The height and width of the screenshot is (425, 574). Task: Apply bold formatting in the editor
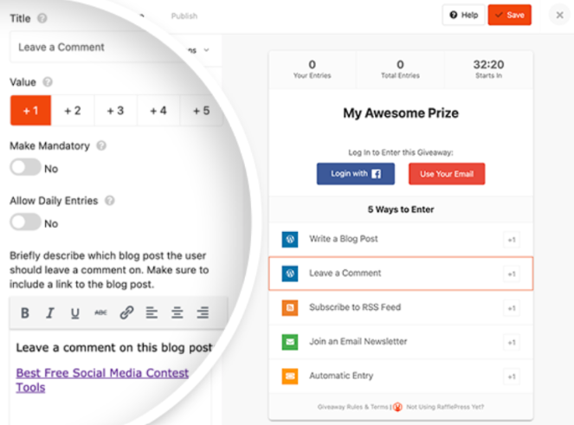(x=25, y=313)
